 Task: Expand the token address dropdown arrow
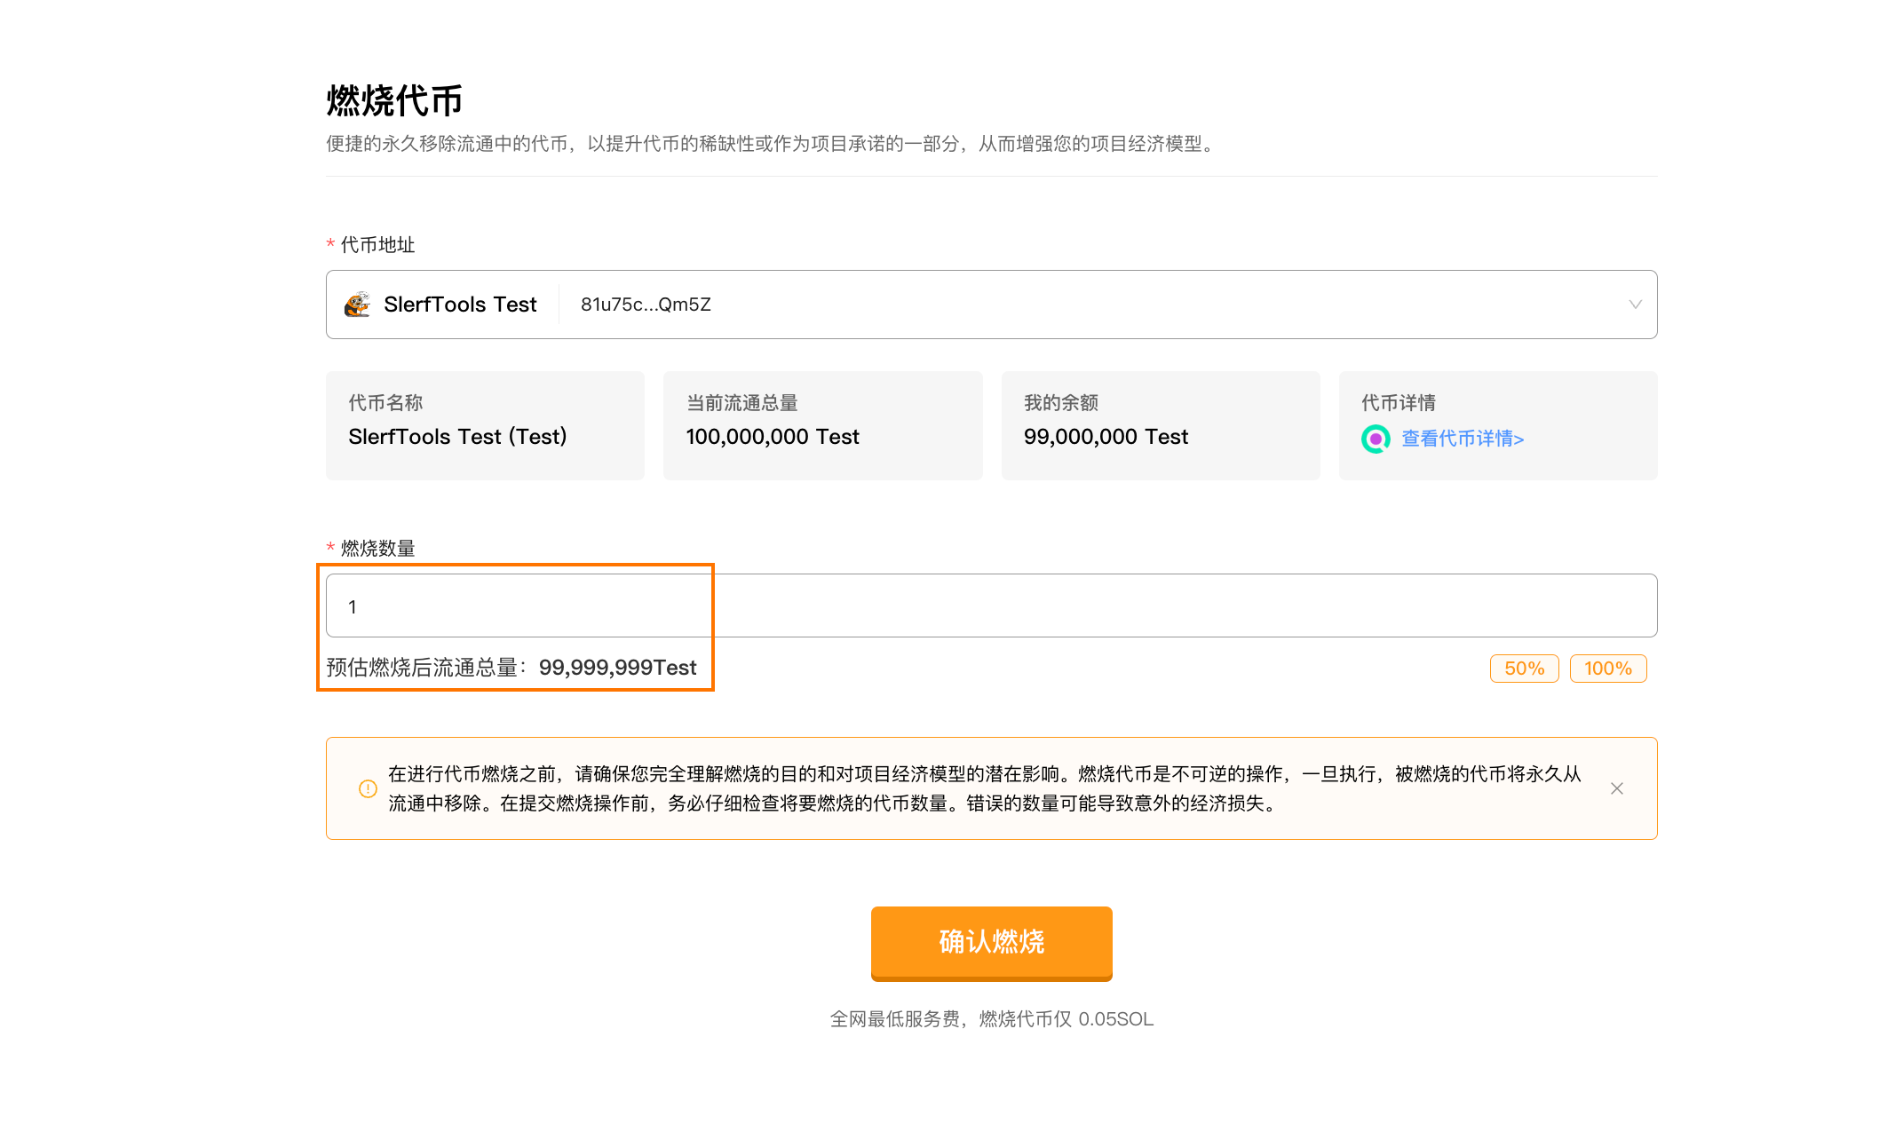click(1635, 305)
